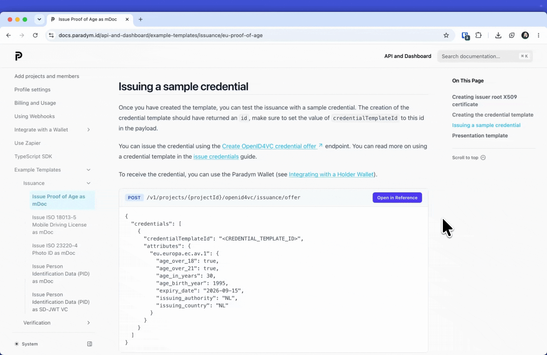Select Issue Proof of Age as mDoc item
547x355 pixels.
62,200
